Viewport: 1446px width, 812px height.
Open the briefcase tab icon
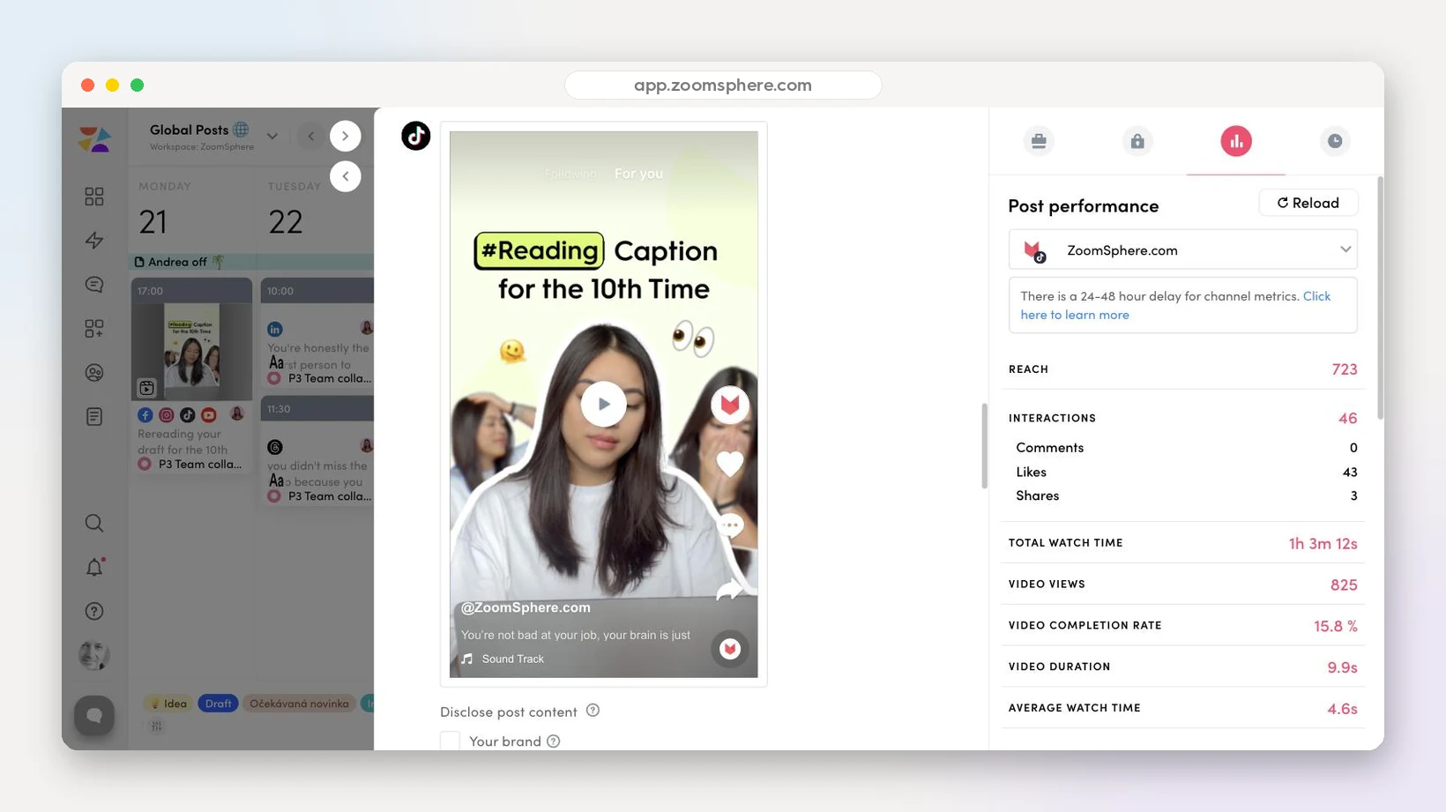coord(1039,141)
